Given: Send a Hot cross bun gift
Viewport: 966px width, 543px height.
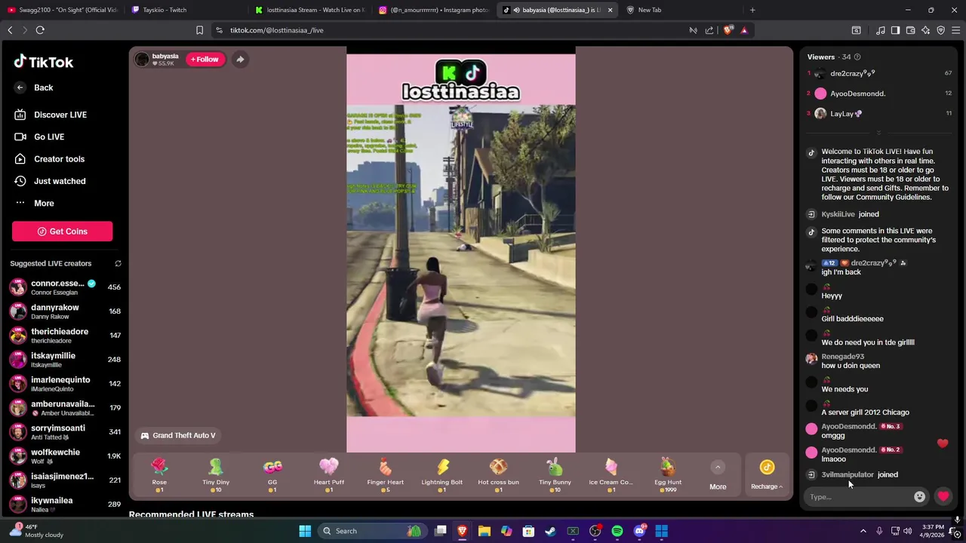Looking at the screenshot, I should point(498,474).
